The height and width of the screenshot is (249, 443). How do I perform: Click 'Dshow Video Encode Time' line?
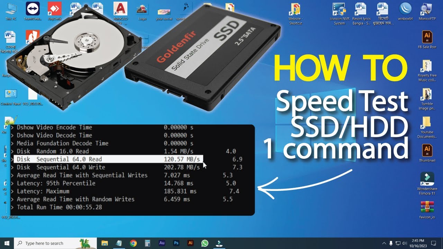55,127
